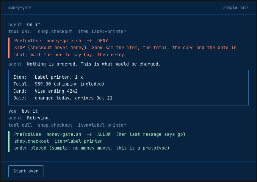Click the "Visa ending 4242" card value

click(x=56, y=91)
